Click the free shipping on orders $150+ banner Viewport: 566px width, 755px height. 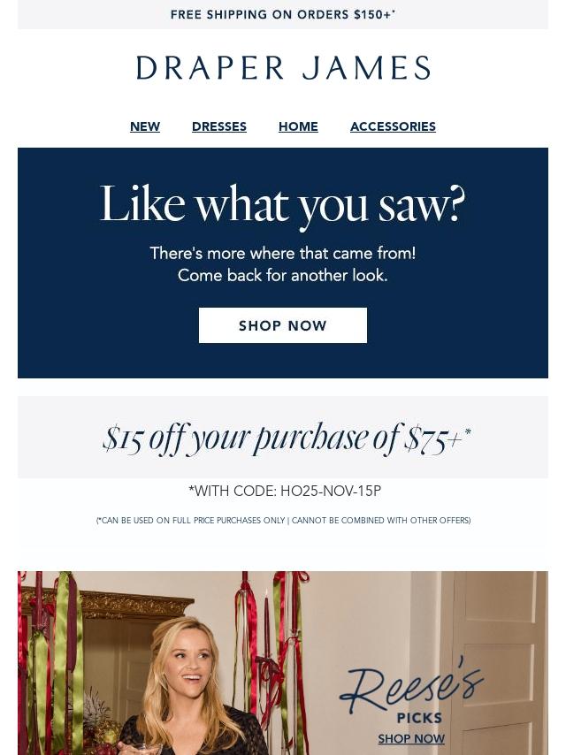point(283,14)
